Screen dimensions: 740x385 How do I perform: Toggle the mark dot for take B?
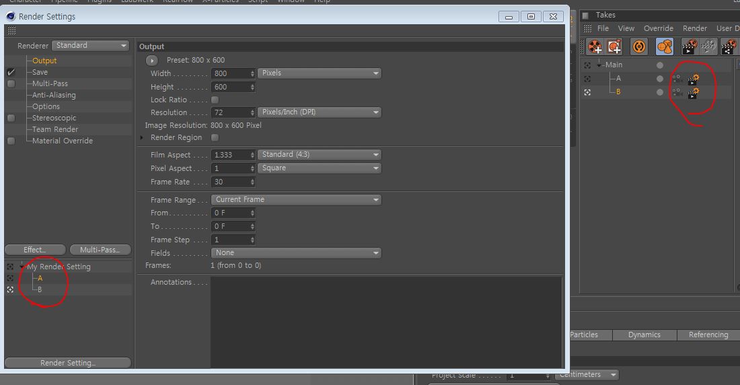(660, 92)
